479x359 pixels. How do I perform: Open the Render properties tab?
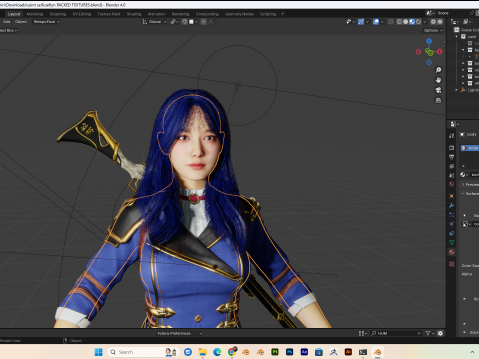(x=452, y=147)
